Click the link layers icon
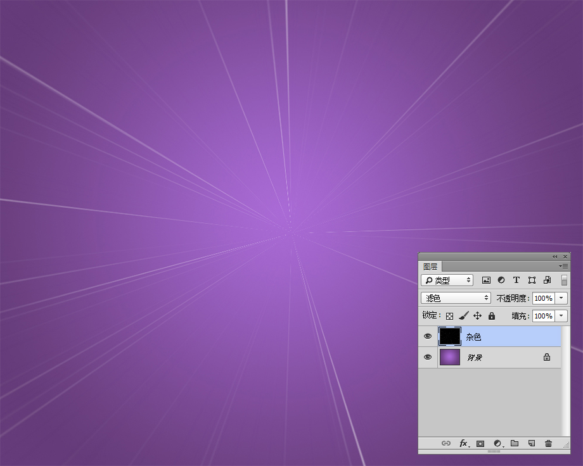 point(445,443)
